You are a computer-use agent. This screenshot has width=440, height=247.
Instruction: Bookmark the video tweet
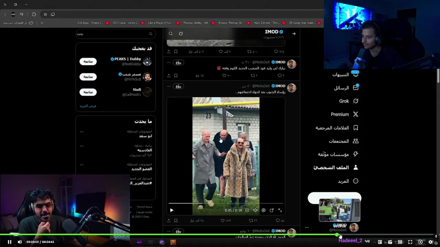(x=176, y=221)
